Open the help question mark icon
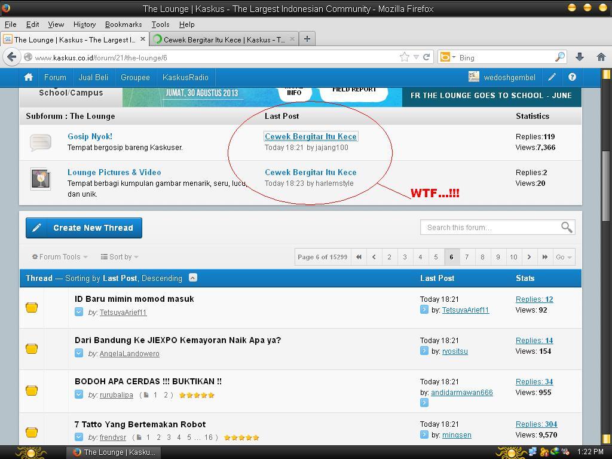The width and height of the screenshot is (612, 459). pos(572,77)
